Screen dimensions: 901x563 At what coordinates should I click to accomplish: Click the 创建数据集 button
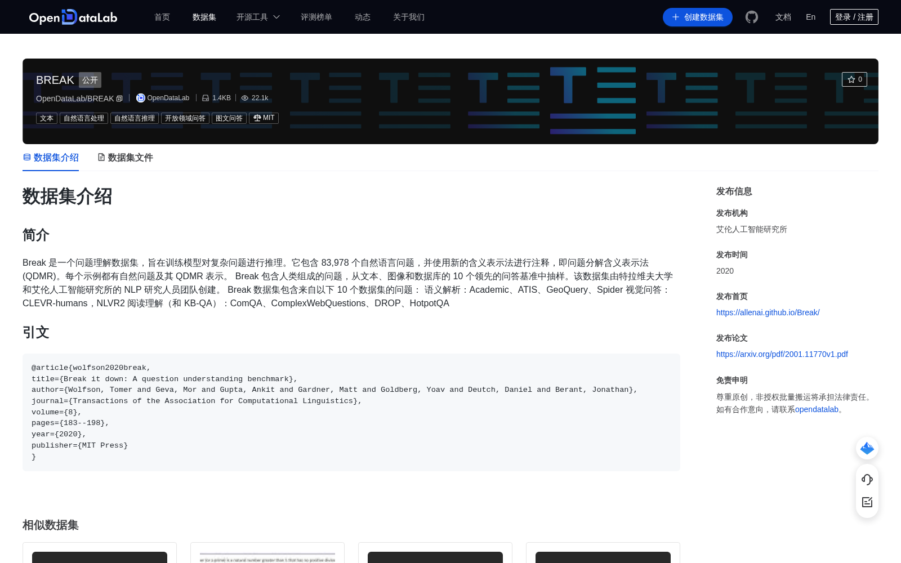tap(698, 17)
